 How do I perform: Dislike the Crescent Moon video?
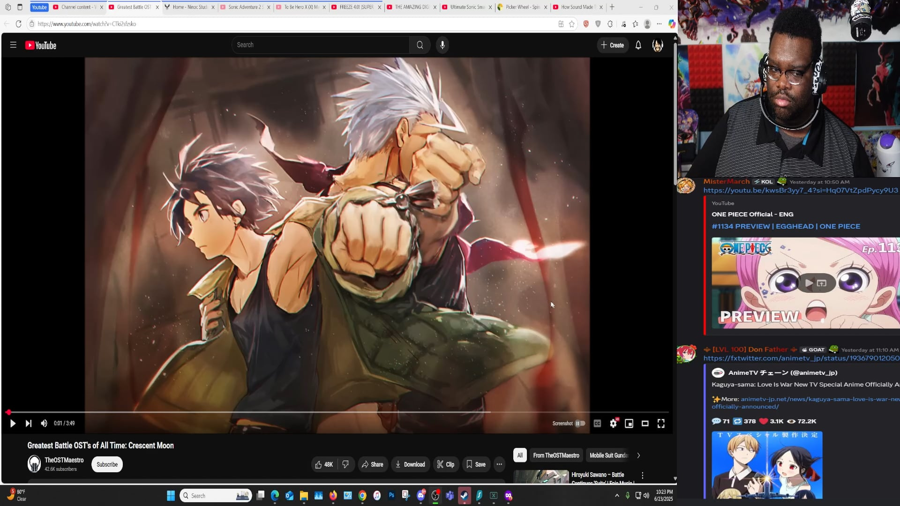[x=345, y=464]
